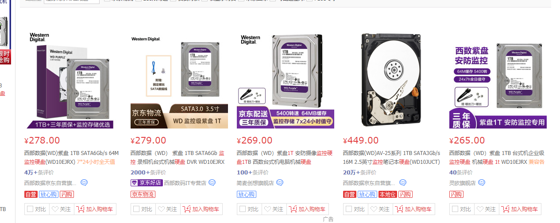560x223 pixels.
Task: Contact 灵欧旗舰店 via the chat icon
Action: point(482,182)
